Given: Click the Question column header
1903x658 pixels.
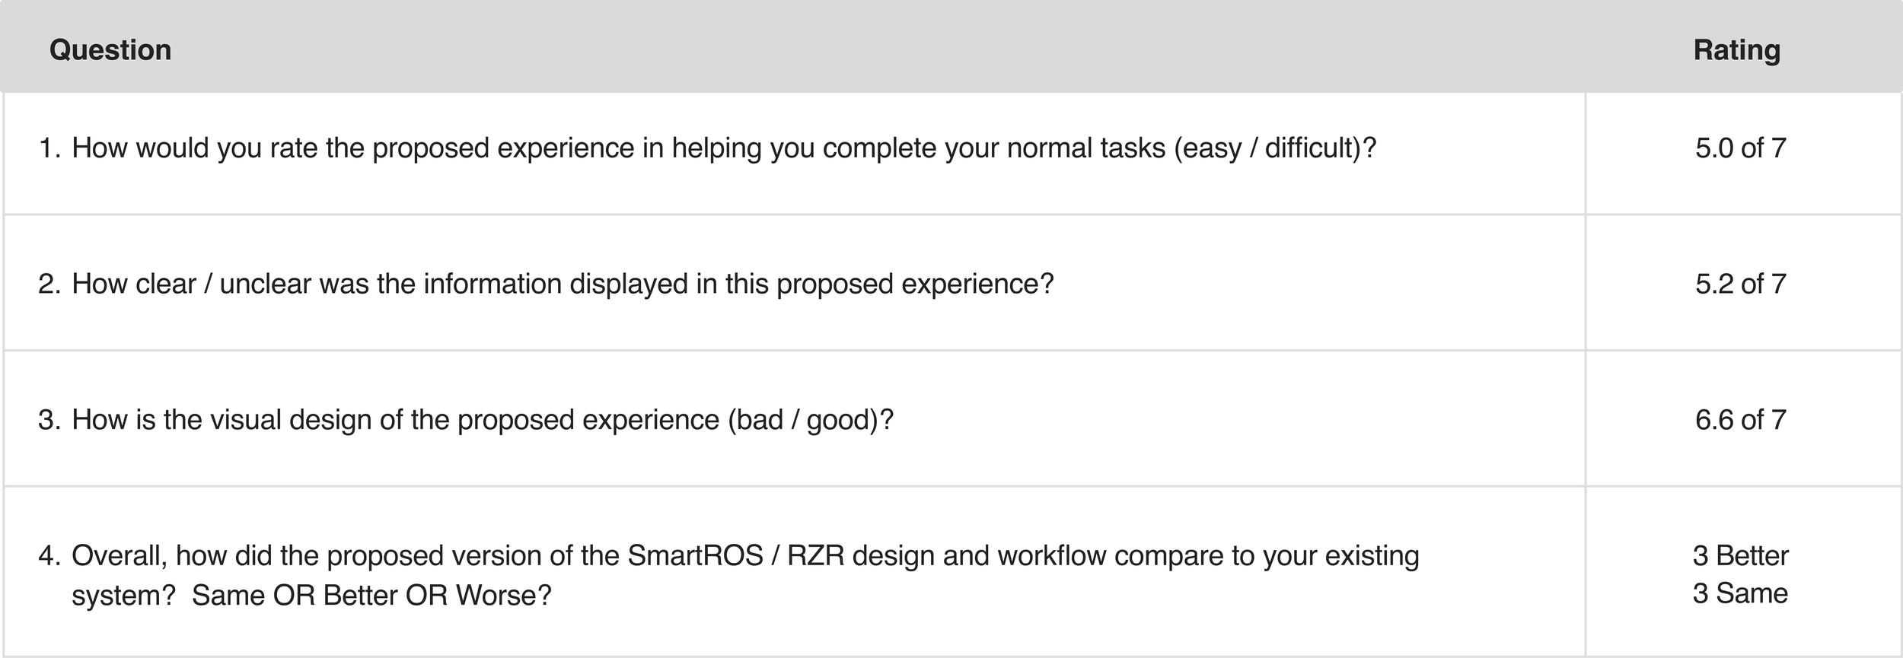Looking at the screenshot, I should tap(110, 50).
